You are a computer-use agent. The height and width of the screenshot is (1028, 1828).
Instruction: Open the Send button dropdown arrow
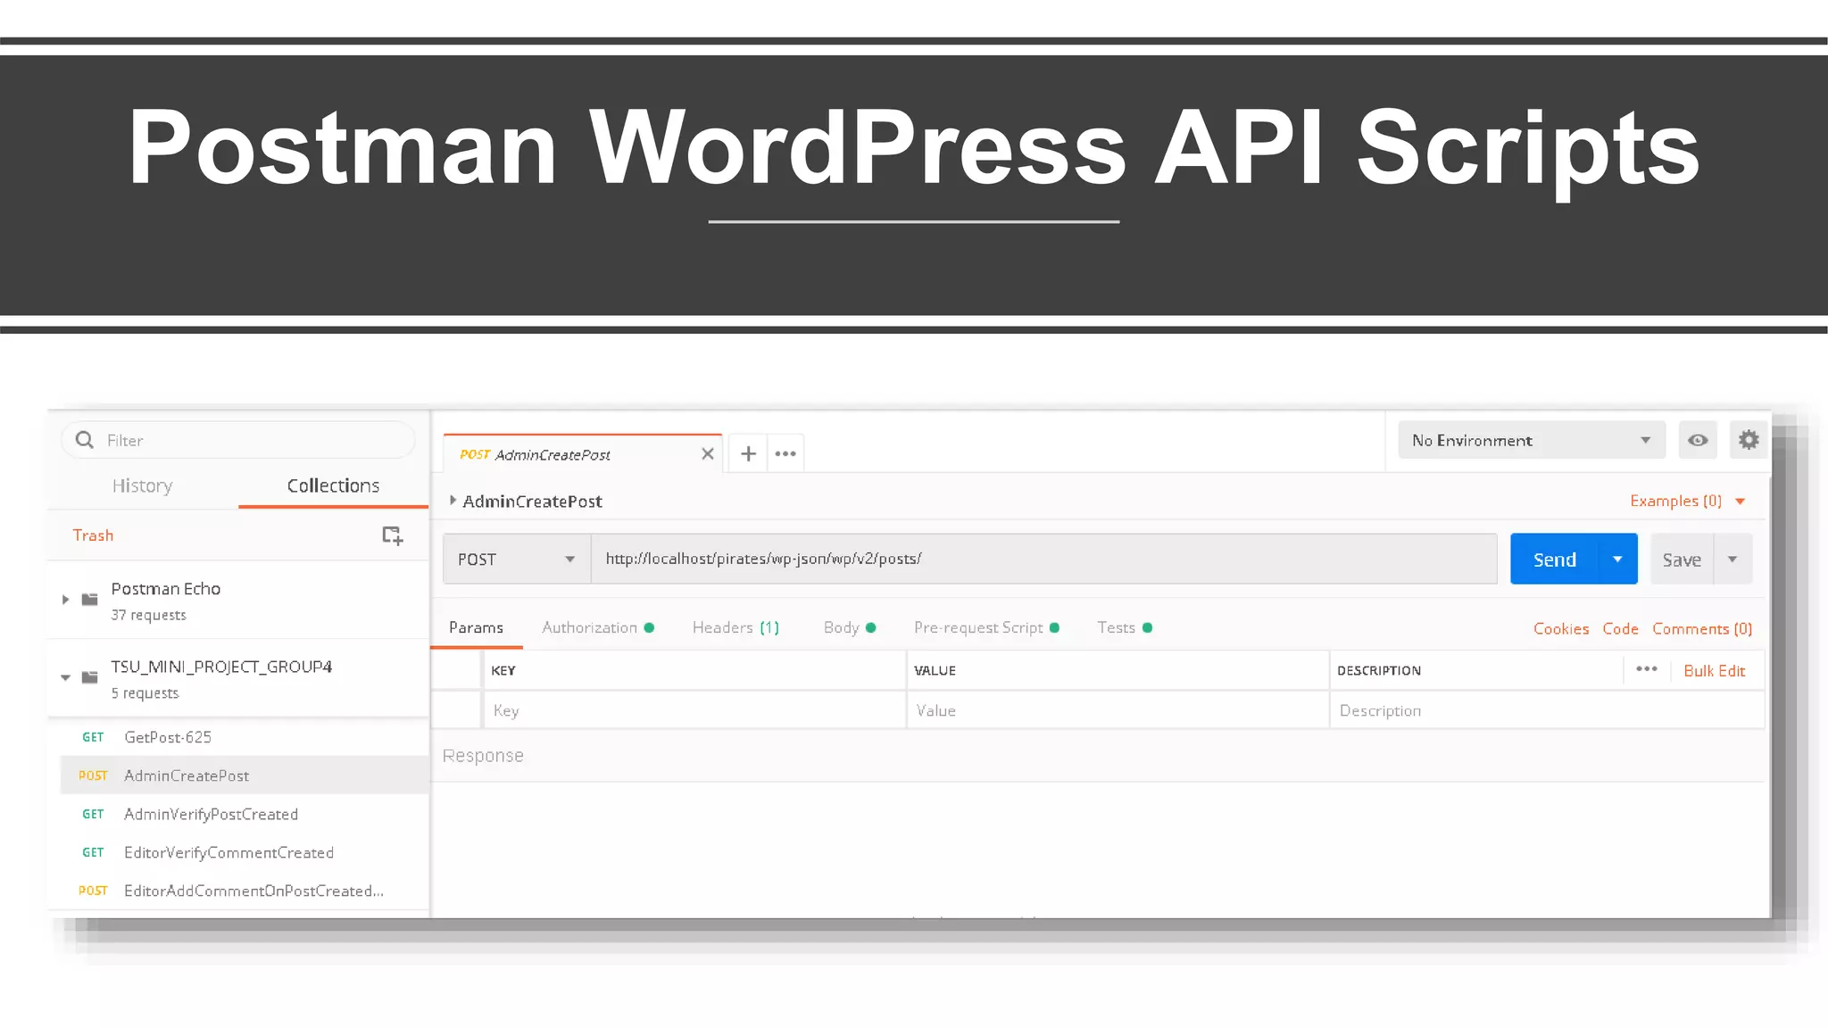[1617, 560]
